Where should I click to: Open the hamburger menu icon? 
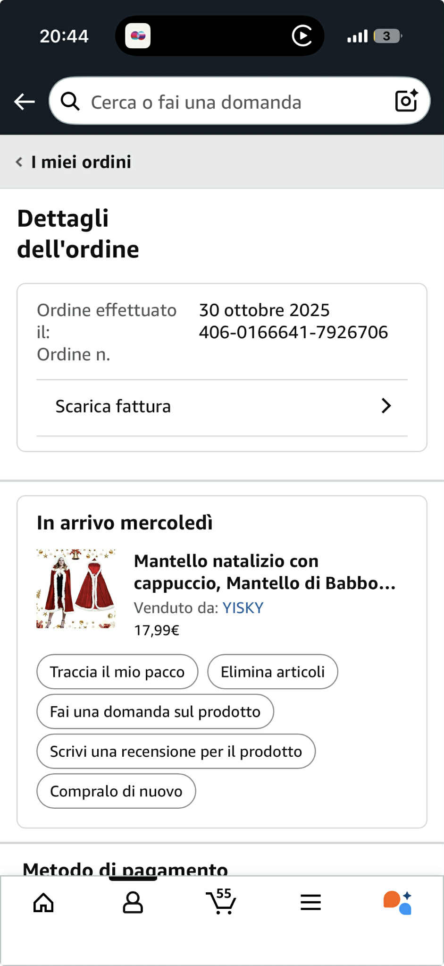pyautogui.click(x=310, y=902)
